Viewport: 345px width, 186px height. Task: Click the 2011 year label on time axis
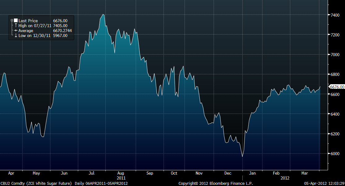(x=121, y=178)
